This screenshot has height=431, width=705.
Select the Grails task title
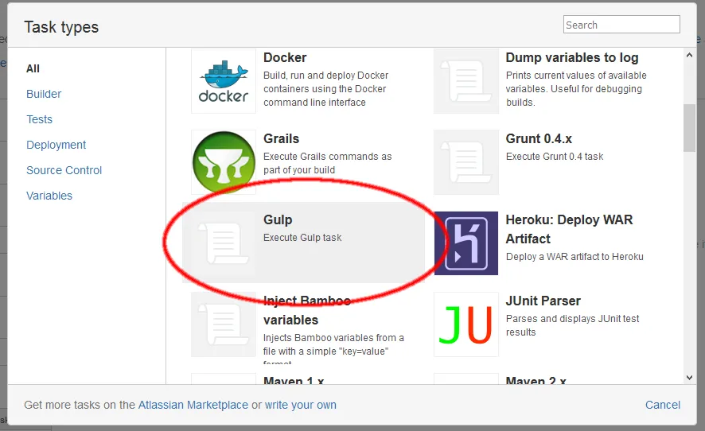coord(281,138)
